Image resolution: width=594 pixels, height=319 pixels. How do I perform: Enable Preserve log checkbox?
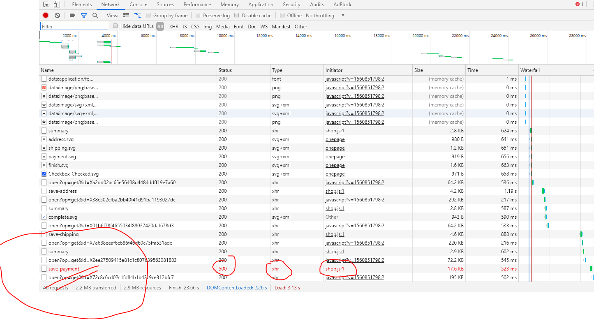(x=198, y=15)
